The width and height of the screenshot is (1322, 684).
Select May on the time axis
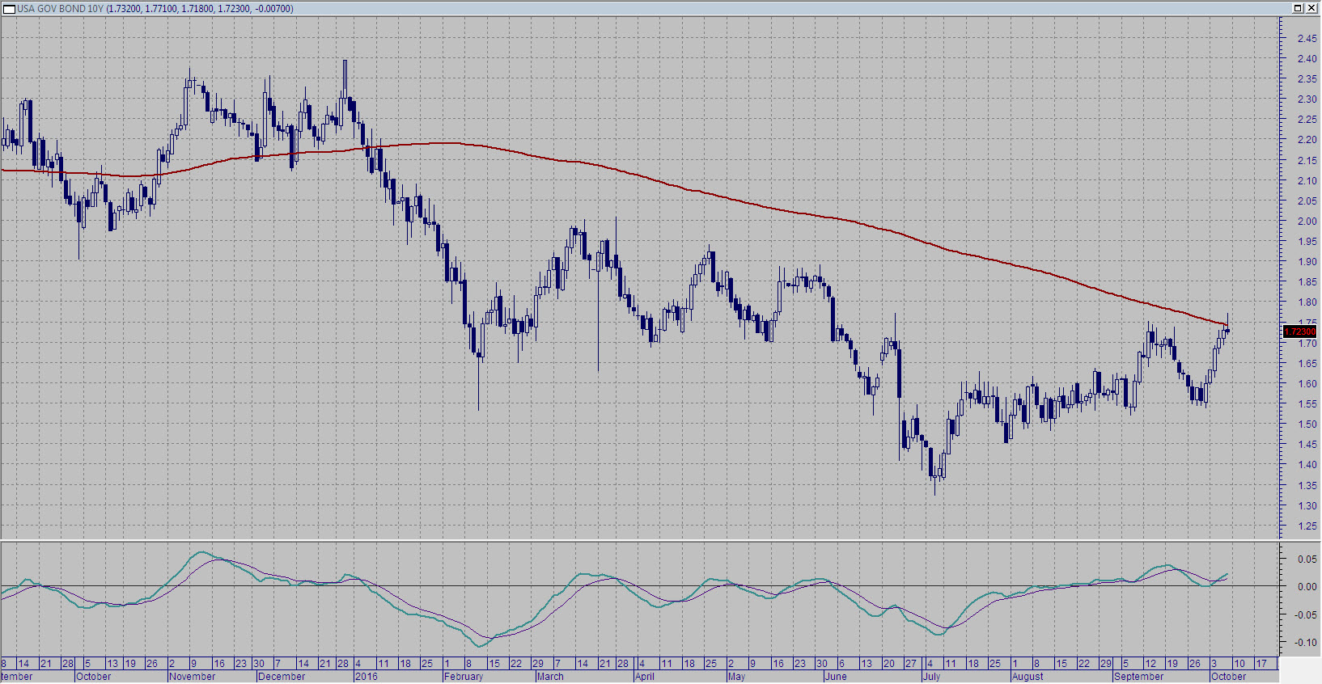pyautogui.click(x=736, y=677)
